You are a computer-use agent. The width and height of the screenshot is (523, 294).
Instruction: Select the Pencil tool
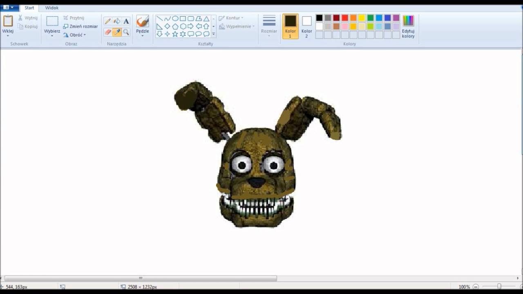[108, 21]
